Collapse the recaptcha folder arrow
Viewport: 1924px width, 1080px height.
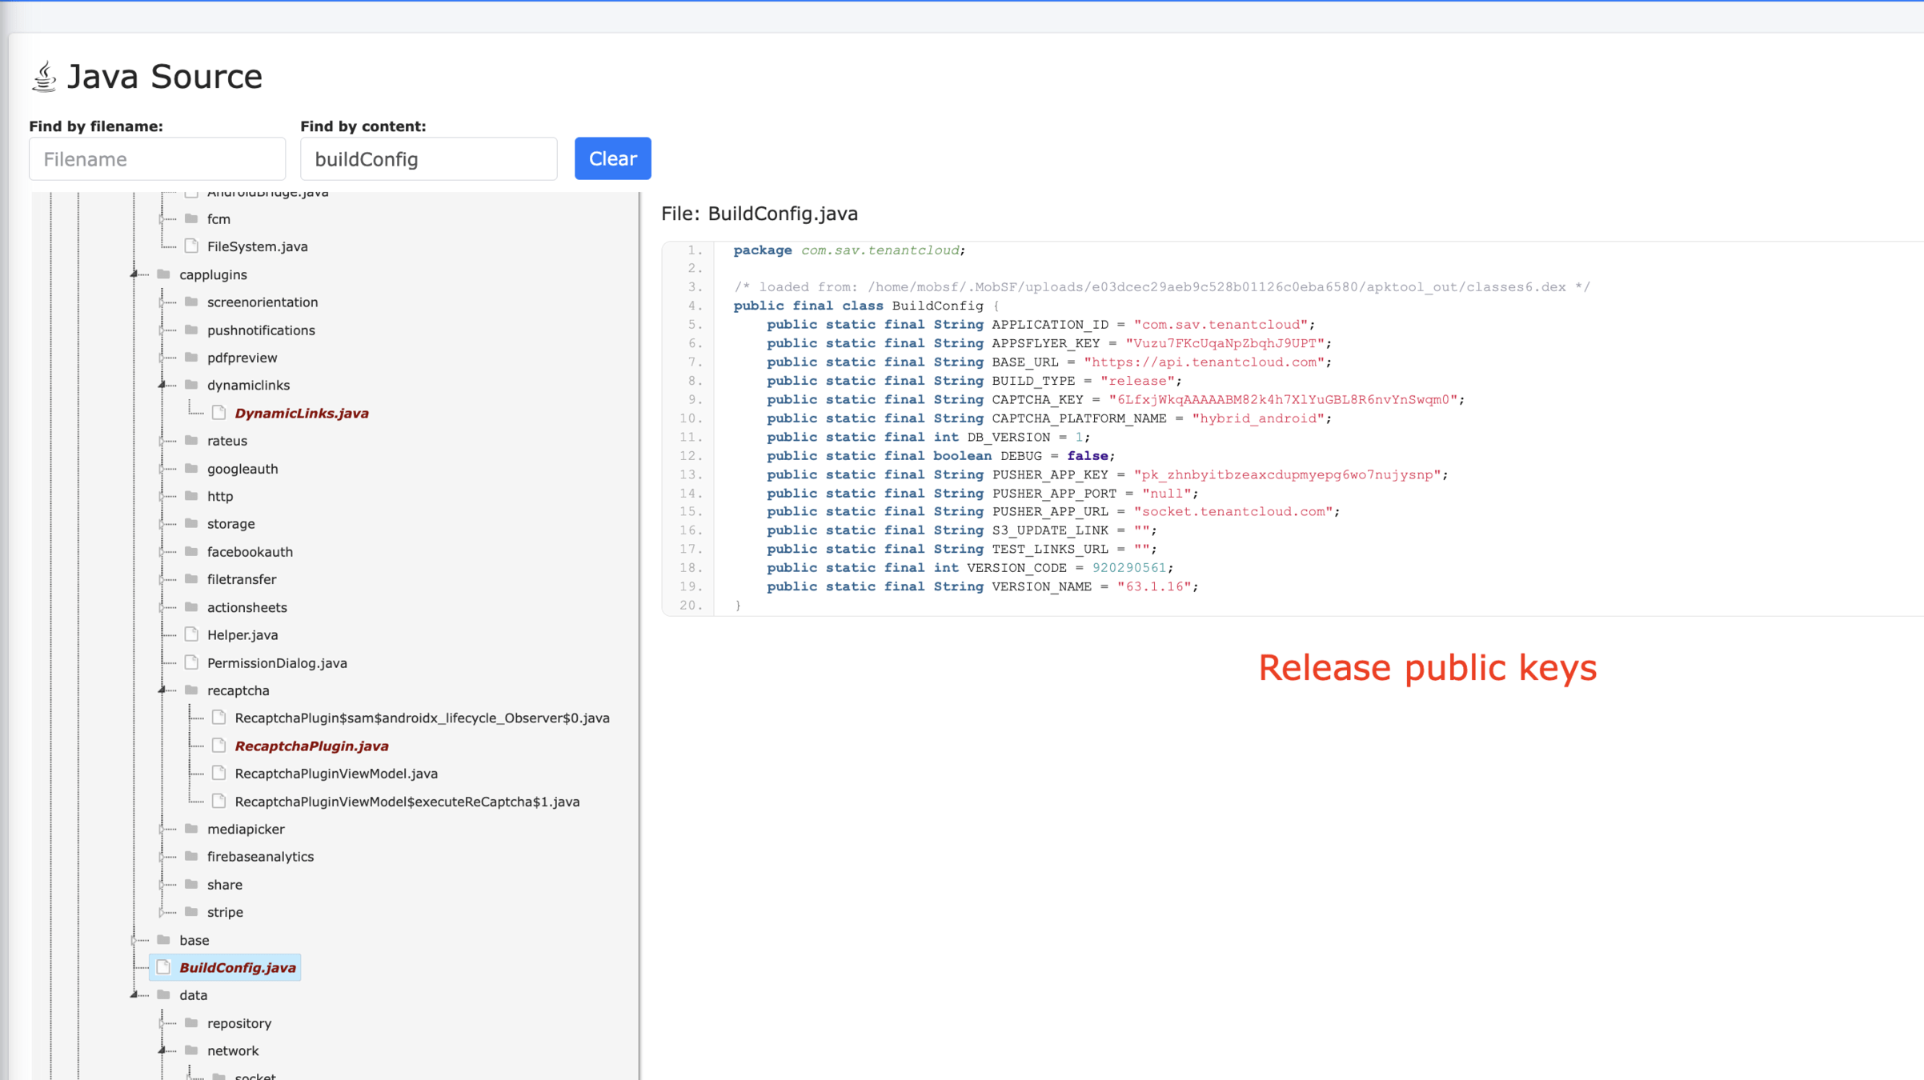pos(162,690)
